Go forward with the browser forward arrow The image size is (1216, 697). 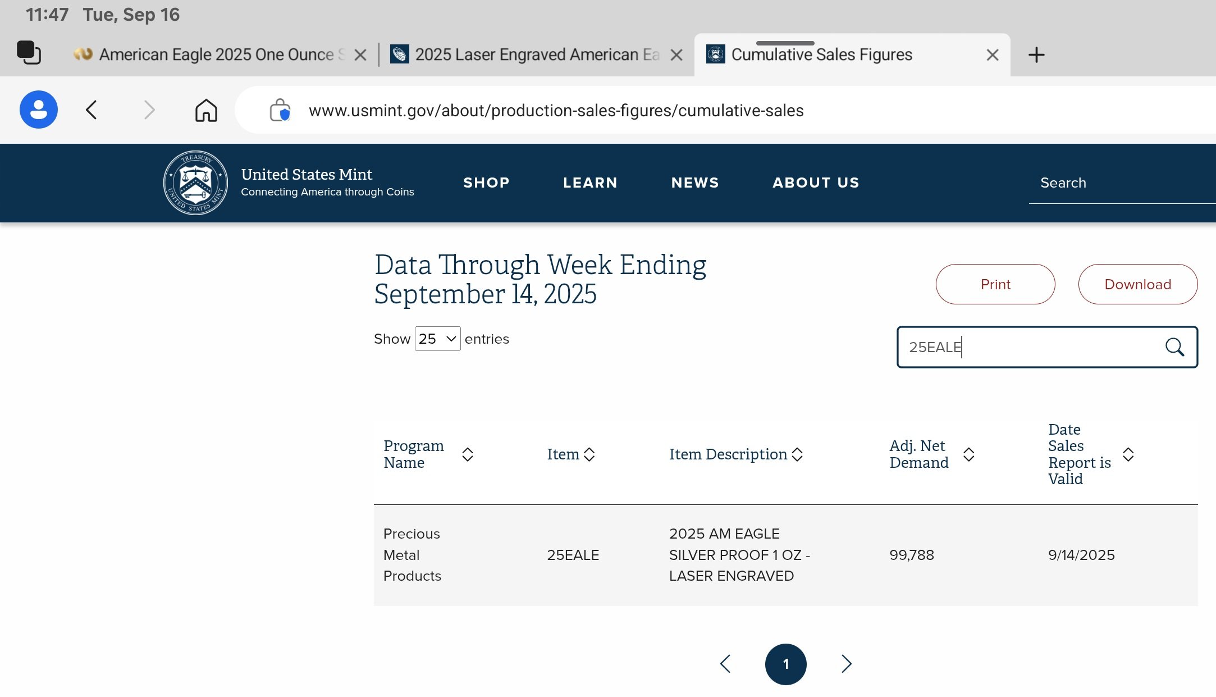149,110
